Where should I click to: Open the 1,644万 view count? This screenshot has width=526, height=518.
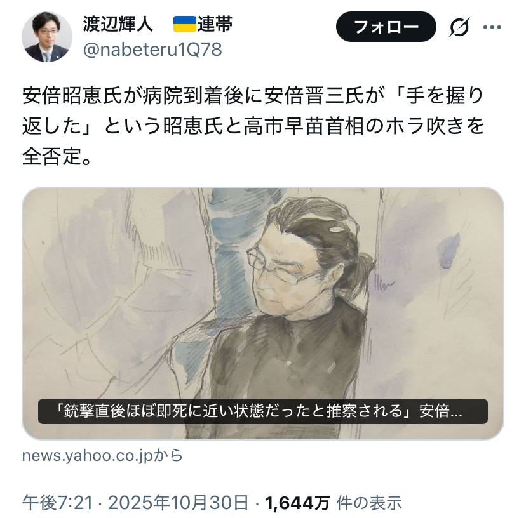tap(297, 503)
